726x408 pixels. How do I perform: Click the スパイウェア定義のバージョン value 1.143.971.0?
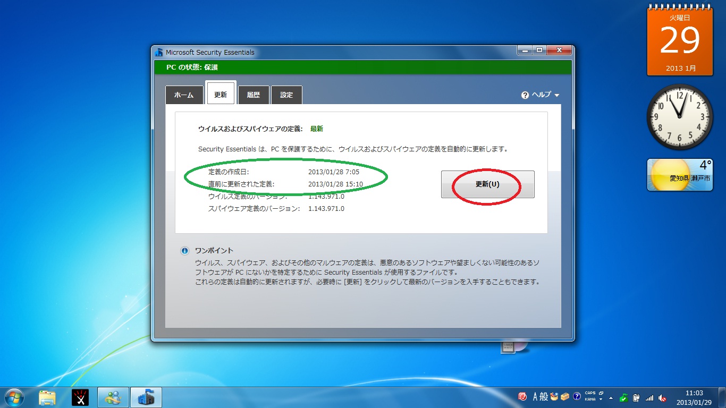tap(326, 209)
